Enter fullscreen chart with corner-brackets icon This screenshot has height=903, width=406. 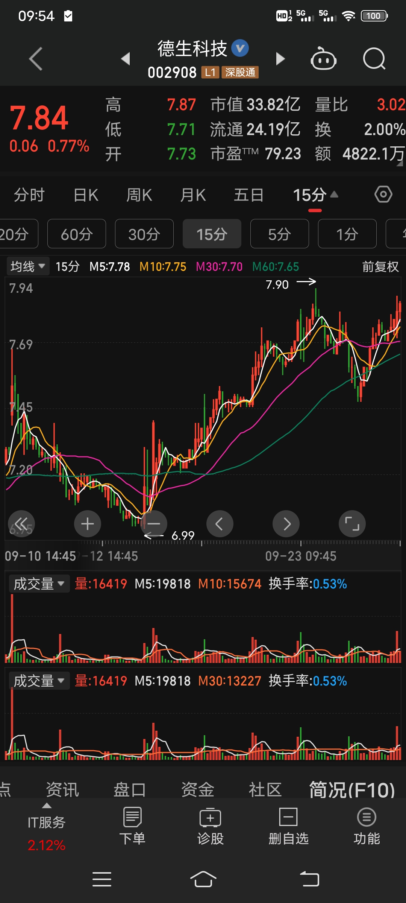pos(352,524)
